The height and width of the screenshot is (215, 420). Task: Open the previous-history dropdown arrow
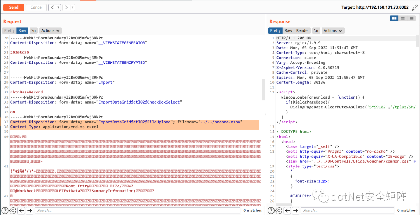coord(58,7)
